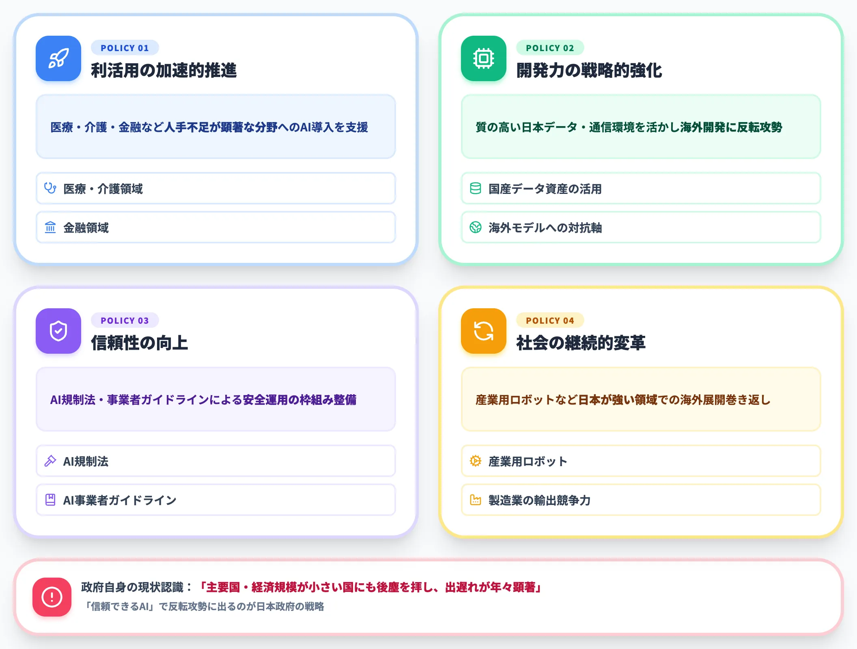The image size is (857, 649).
Task: Select the POLICY 01 badge
Action: (x=125, y=48)
